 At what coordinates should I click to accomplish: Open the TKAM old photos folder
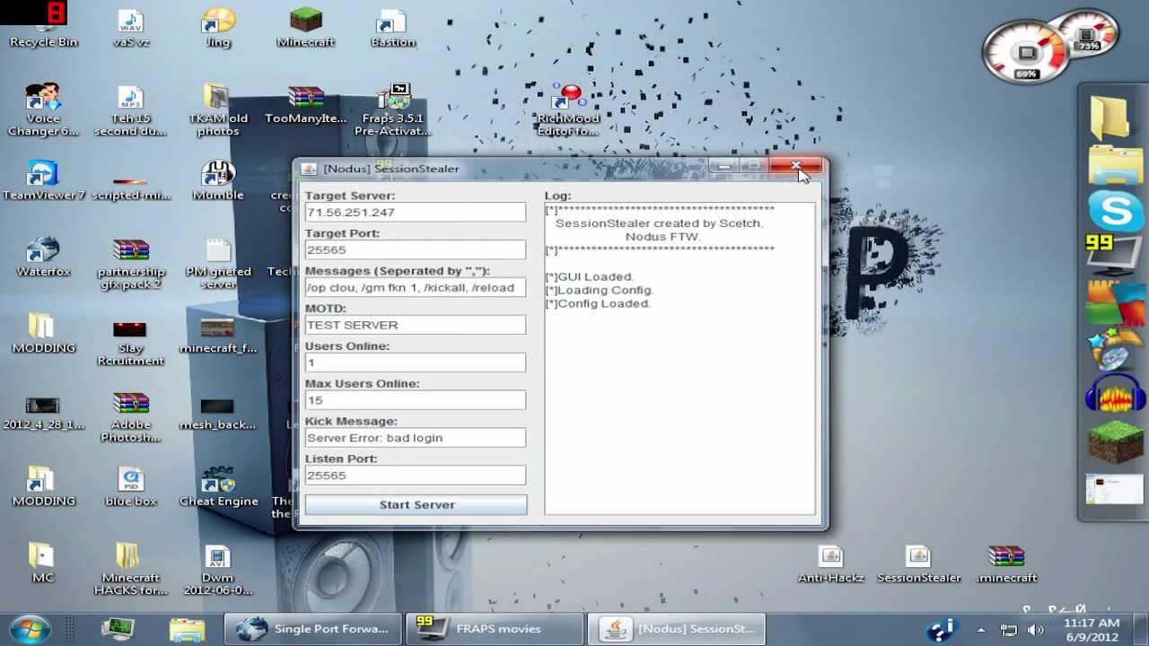(x=218, y=109)
